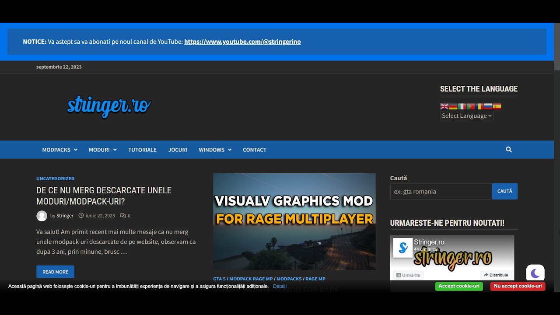
Task: Switch language via the Russian flag
Action: pyautogui.click(x=488, y=106)
